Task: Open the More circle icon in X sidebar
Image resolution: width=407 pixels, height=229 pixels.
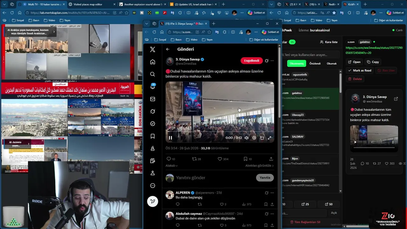Action: [153, 185]
